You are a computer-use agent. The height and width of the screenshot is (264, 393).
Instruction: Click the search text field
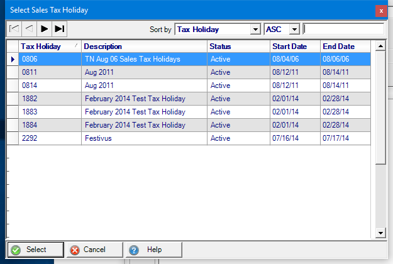pos(343,29)
